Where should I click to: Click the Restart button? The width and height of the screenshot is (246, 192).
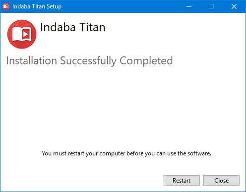tap(182, 181)
